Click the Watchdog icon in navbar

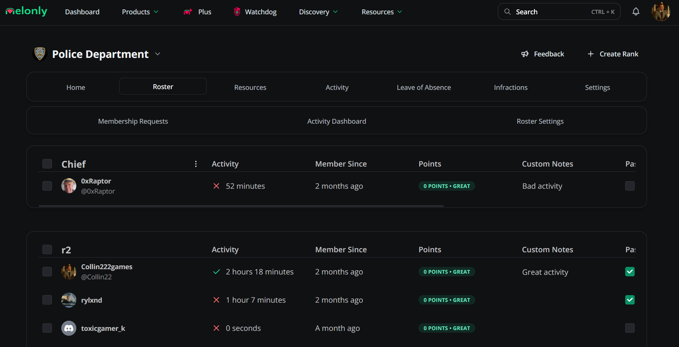click(237, 12)
